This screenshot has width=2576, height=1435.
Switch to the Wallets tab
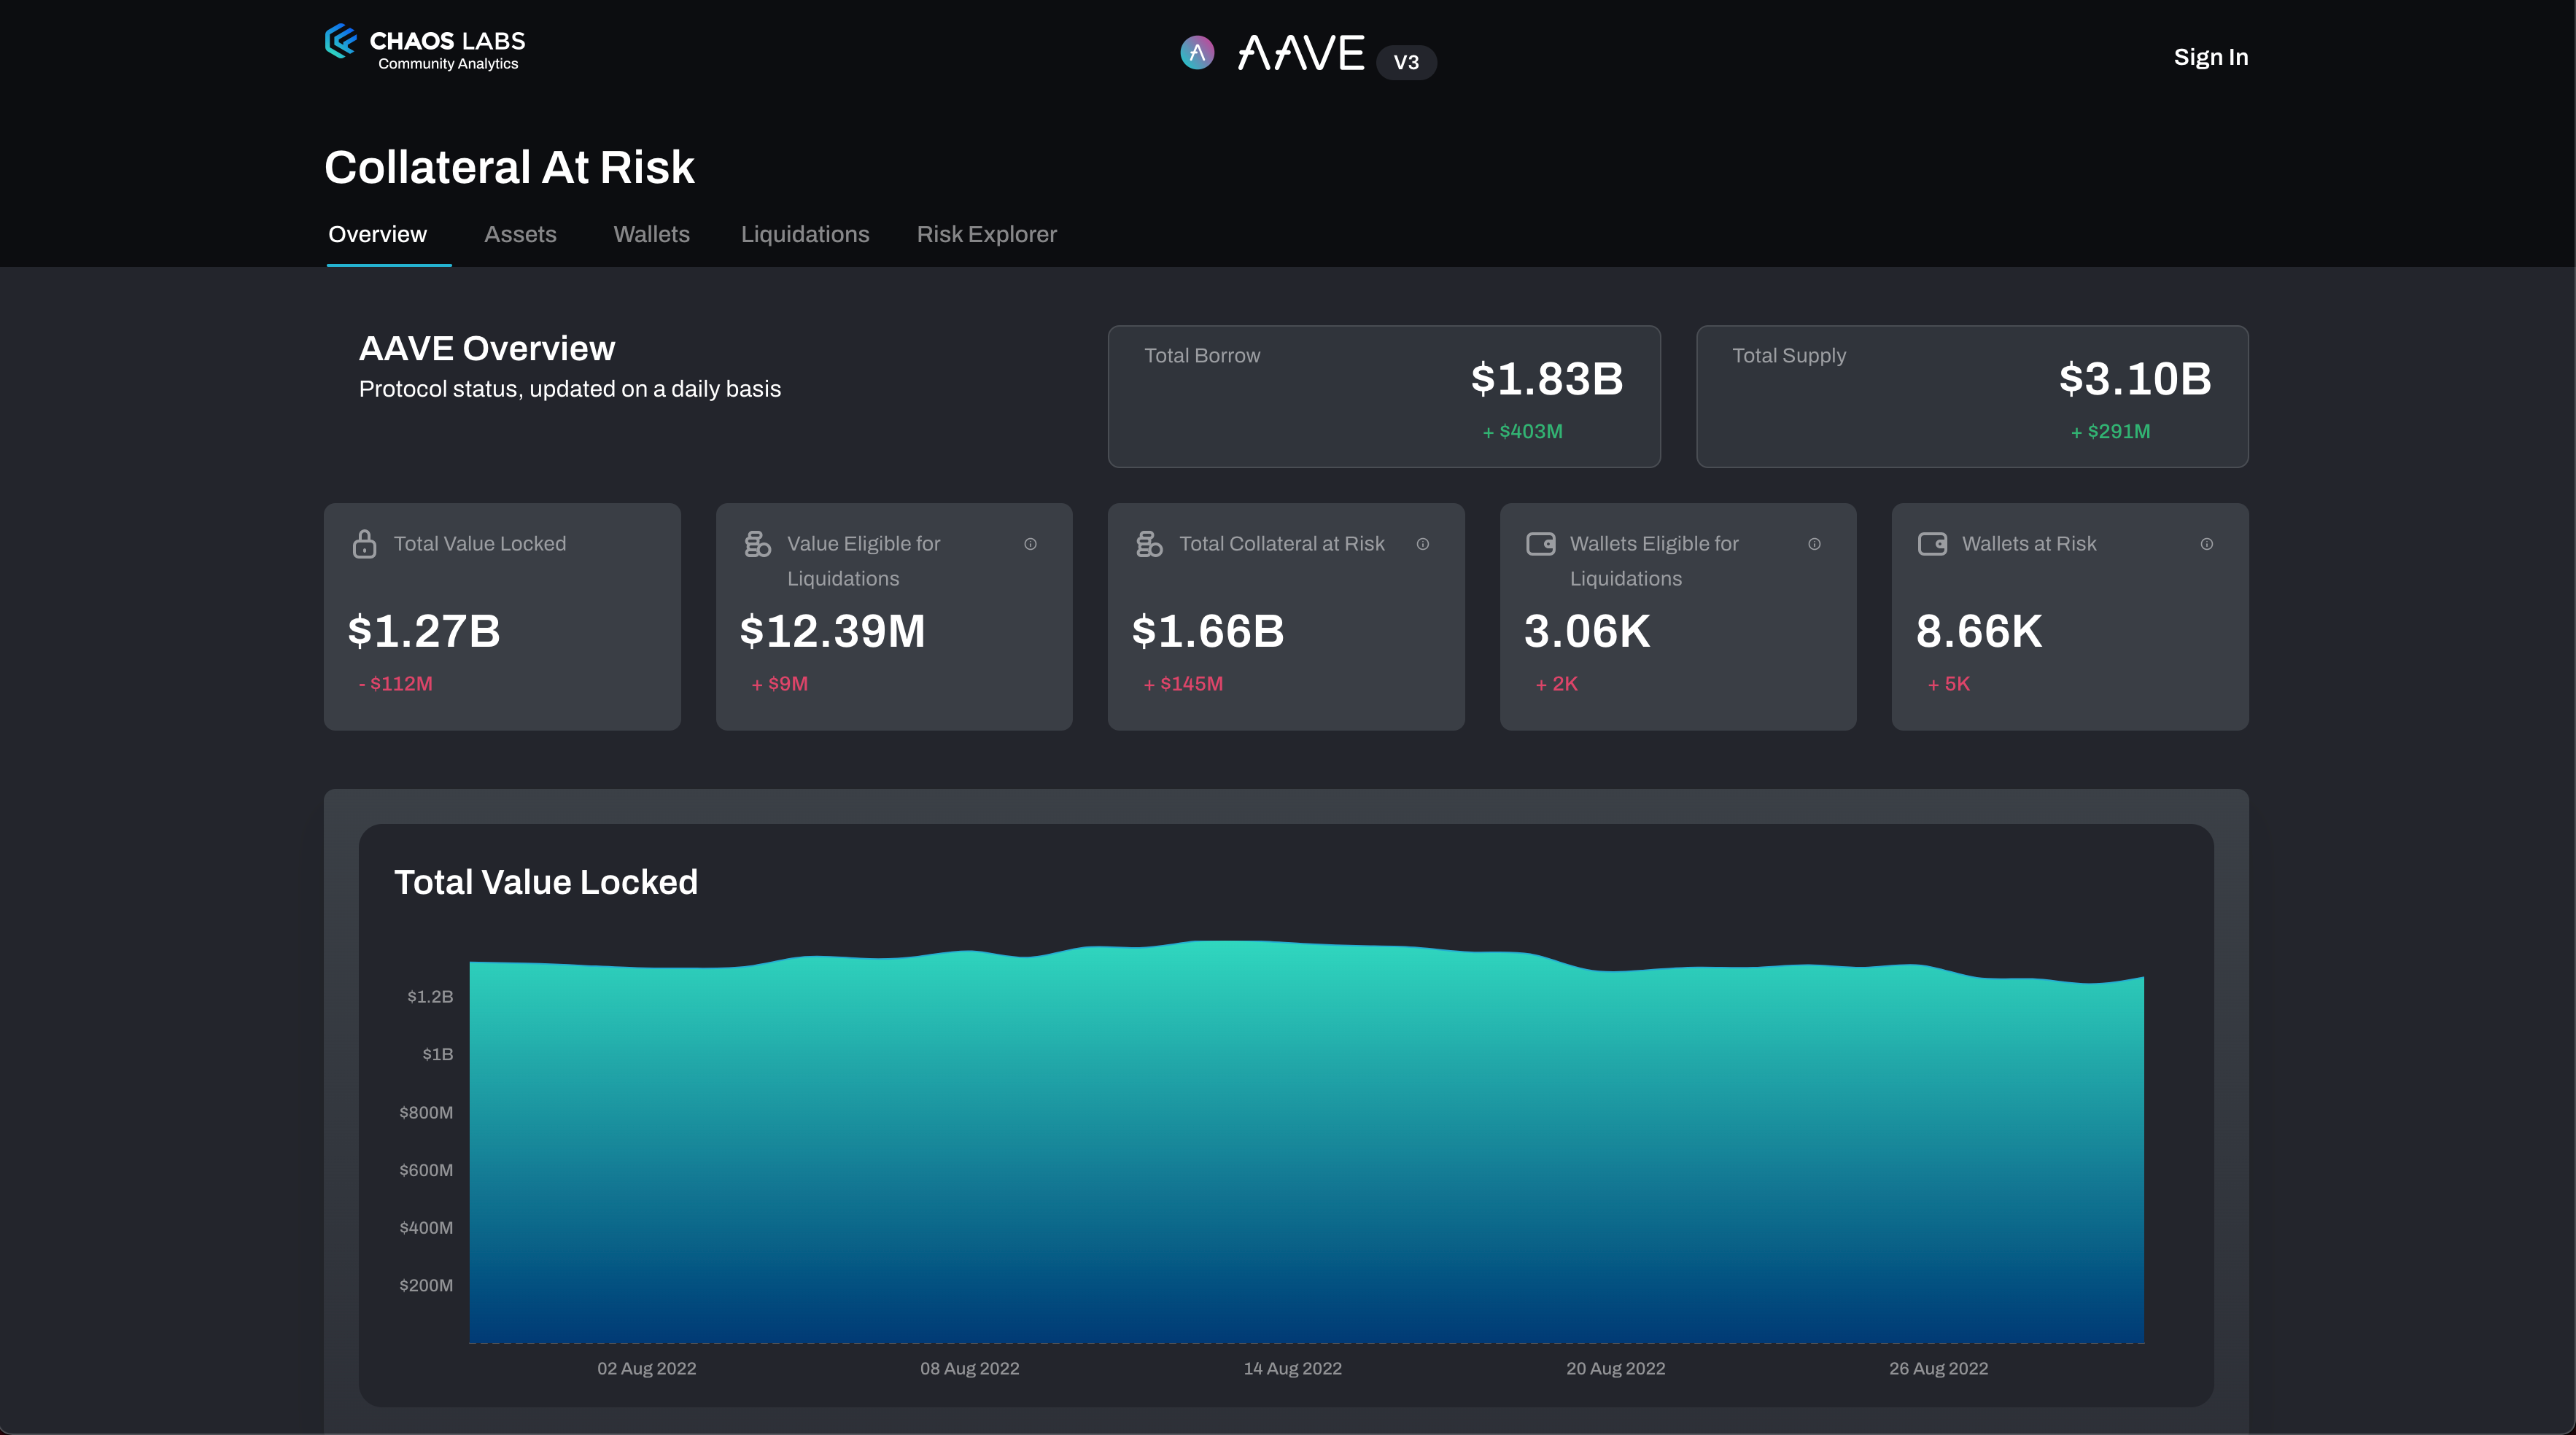(651, 234)
